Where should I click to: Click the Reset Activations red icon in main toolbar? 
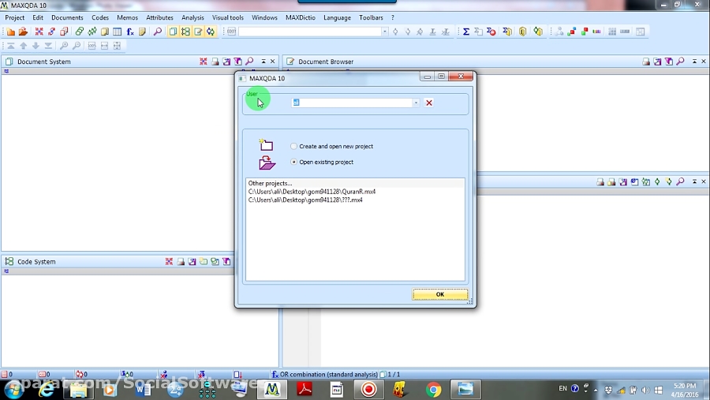[39, 32]
